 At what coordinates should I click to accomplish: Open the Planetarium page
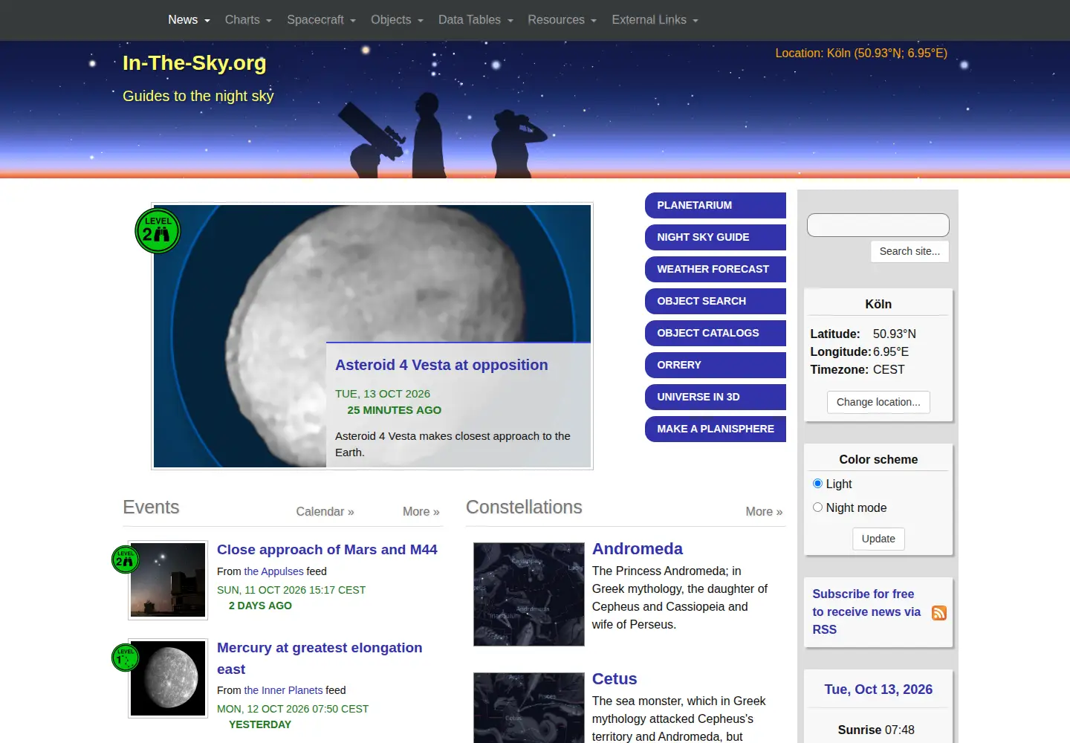716,205
